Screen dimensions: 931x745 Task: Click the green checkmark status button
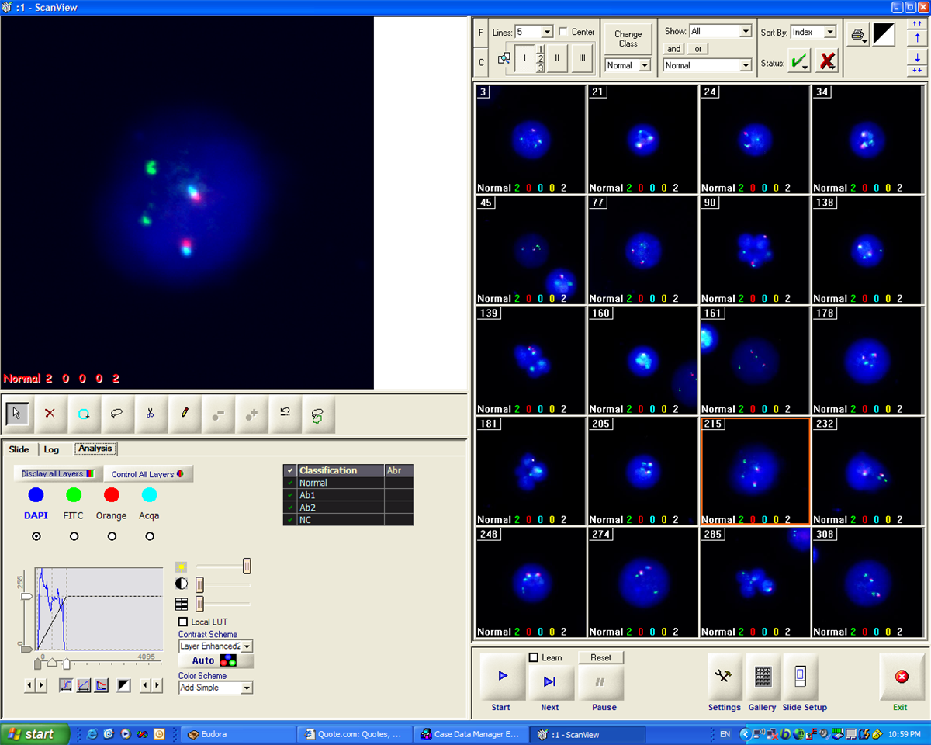[799, 61]
